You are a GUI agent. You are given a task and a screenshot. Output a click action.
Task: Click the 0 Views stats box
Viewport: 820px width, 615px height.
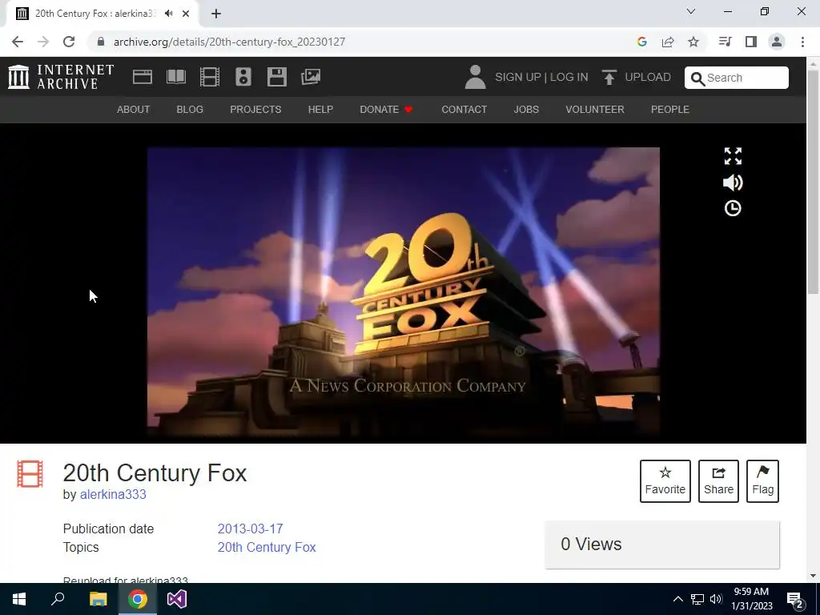[662, 545]
